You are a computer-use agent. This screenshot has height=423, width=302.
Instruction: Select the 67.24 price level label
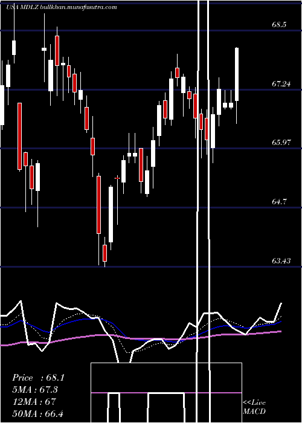281,84
